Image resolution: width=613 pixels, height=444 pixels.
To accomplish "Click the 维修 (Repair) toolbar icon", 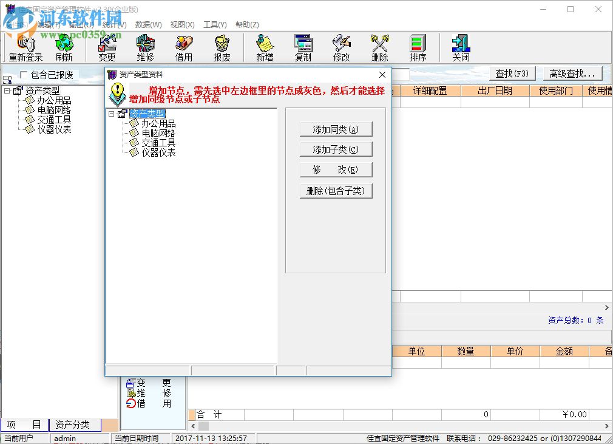I will pos(144,47).
